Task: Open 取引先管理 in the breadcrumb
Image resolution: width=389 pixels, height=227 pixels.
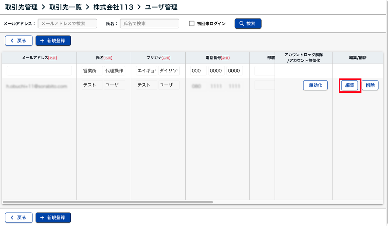Action: pyautogui.click(x=21, y=7)
